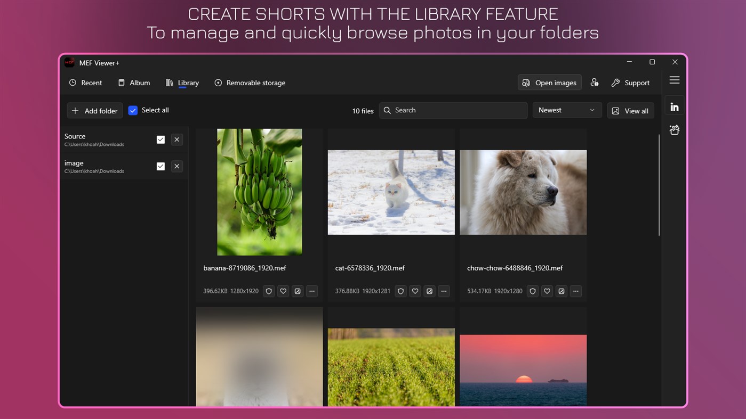Open the Removable storage section

(x=250, y=83)
